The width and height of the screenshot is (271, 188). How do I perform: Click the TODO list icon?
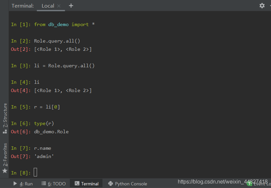tap(44, 183)
